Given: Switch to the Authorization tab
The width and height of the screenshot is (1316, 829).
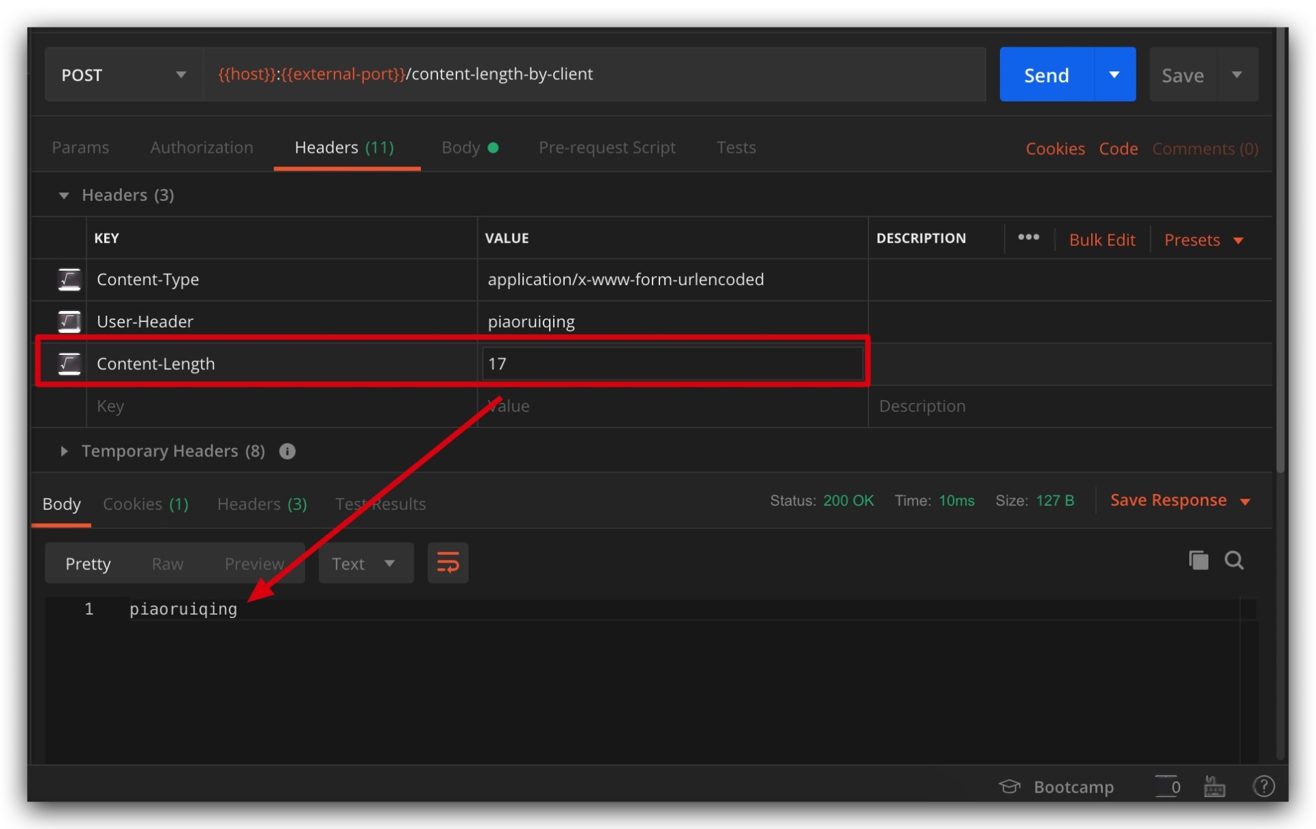Looking at the screenshot, I should tap(202, 148).
